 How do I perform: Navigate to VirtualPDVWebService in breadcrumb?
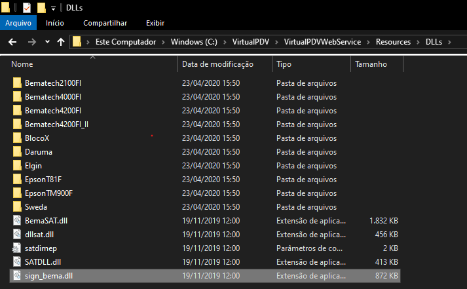(x=322, y=42)
